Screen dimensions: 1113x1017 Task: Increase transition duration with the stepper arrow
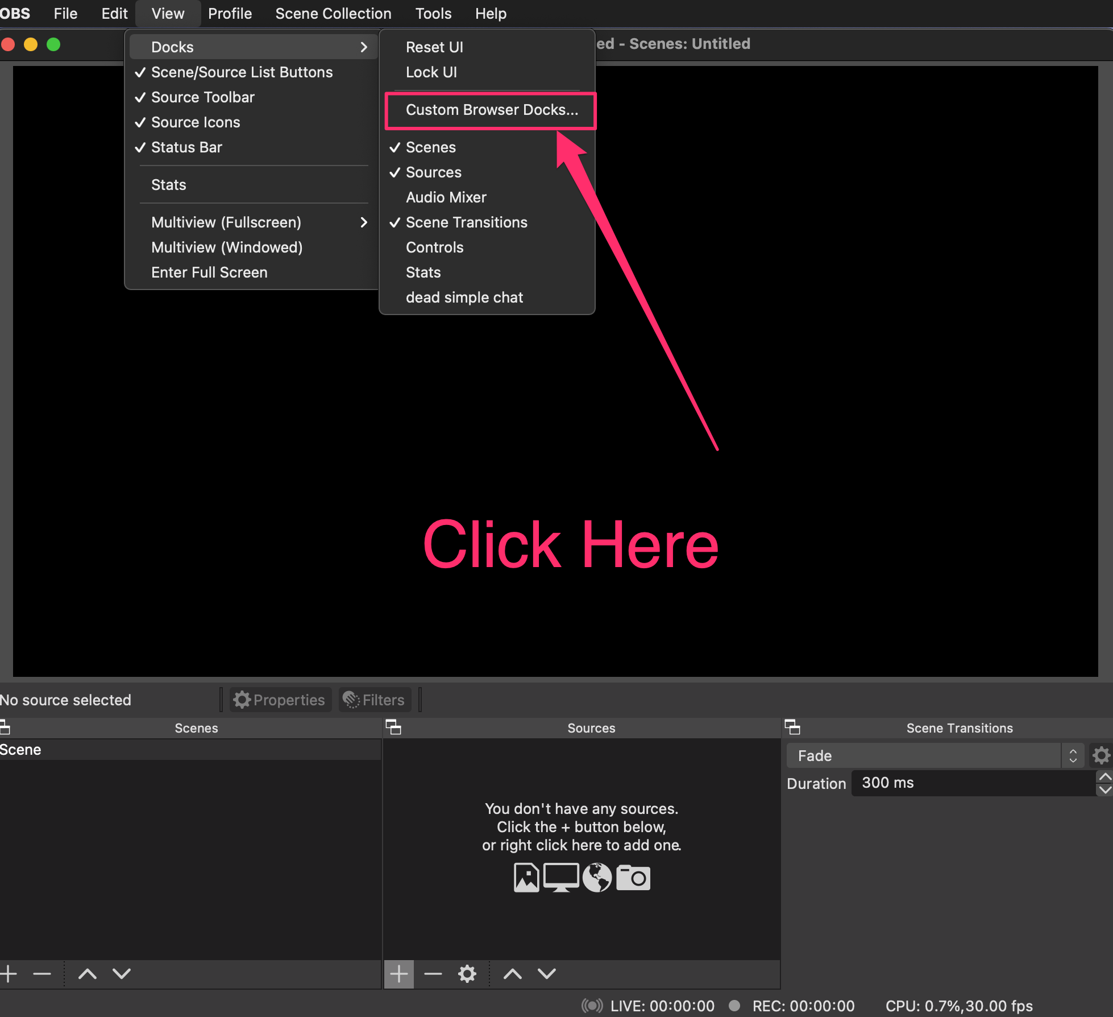click(1104, 776)
